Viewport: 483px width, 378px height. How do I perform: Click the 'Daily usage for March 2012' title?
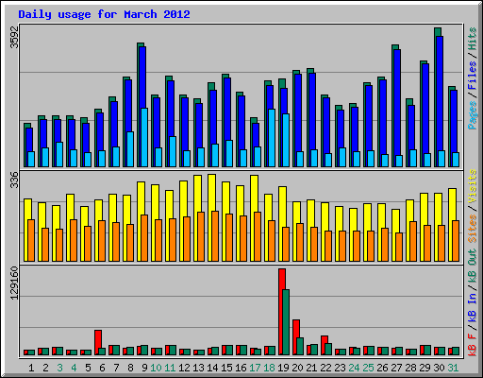click(104, 14)
